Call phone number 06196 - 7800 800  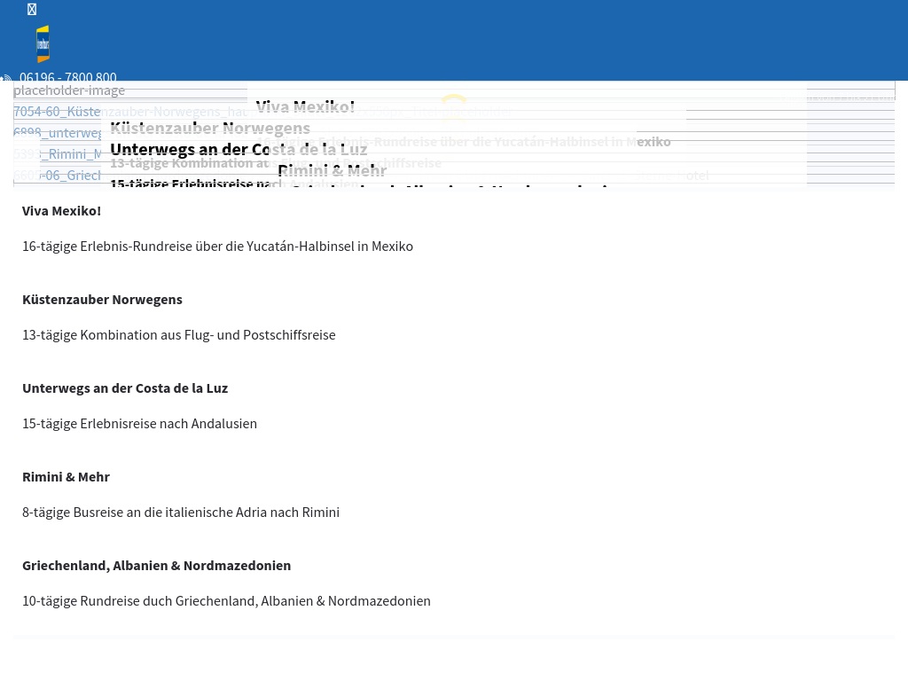click(x=67, y=78)
